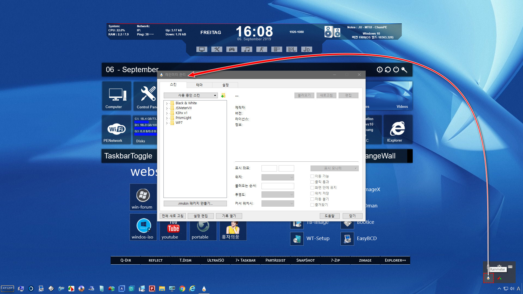The height and width of the screenshot is (294, 523).
Task: Expand the WP7 skin folder
Action: point(167,123)
